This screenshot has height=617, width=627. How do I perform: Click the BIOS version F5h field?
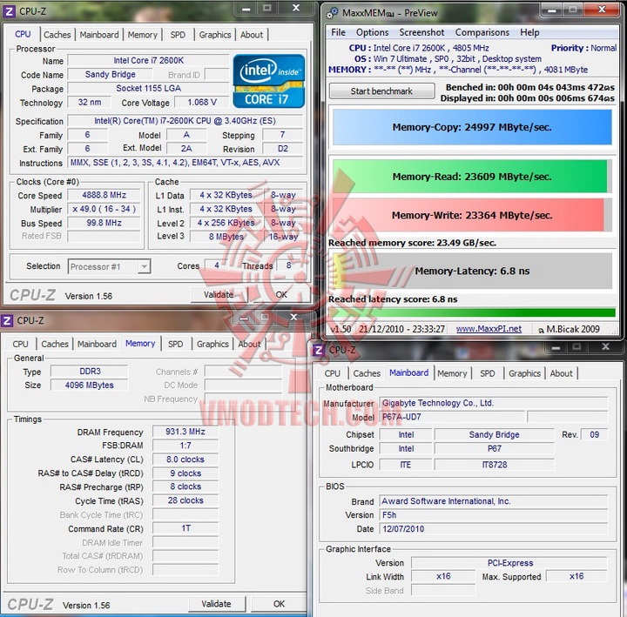click(x=494, y=515)
